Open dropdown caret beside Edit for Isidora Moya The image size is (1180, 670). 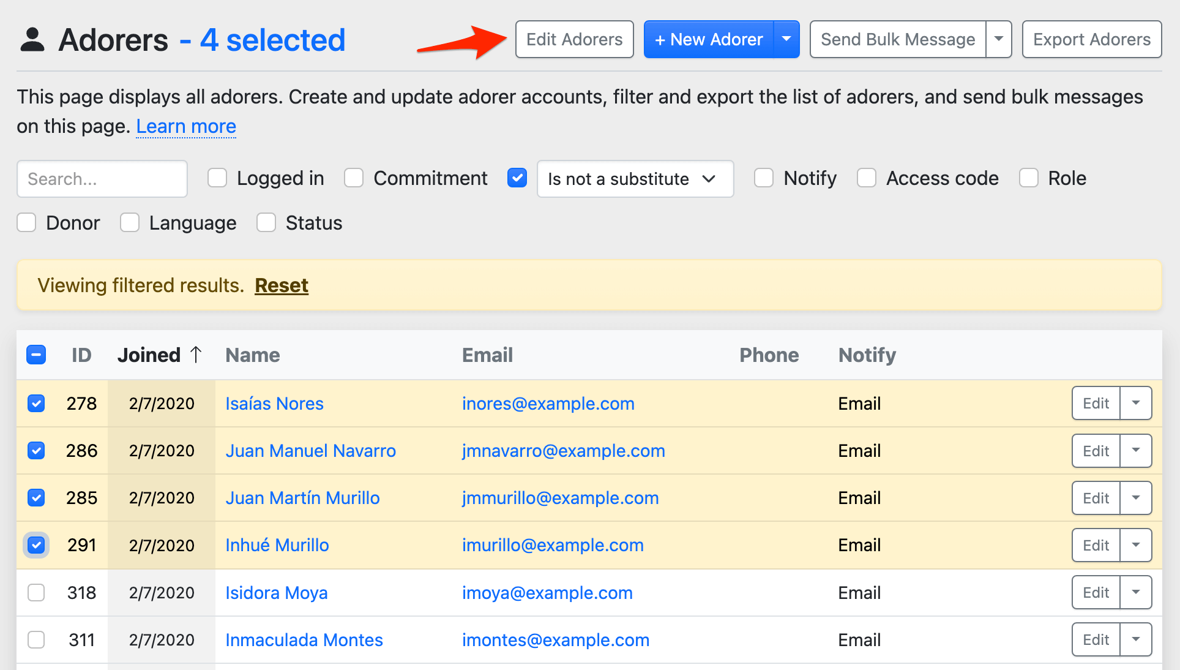[x=1136, y=592]
